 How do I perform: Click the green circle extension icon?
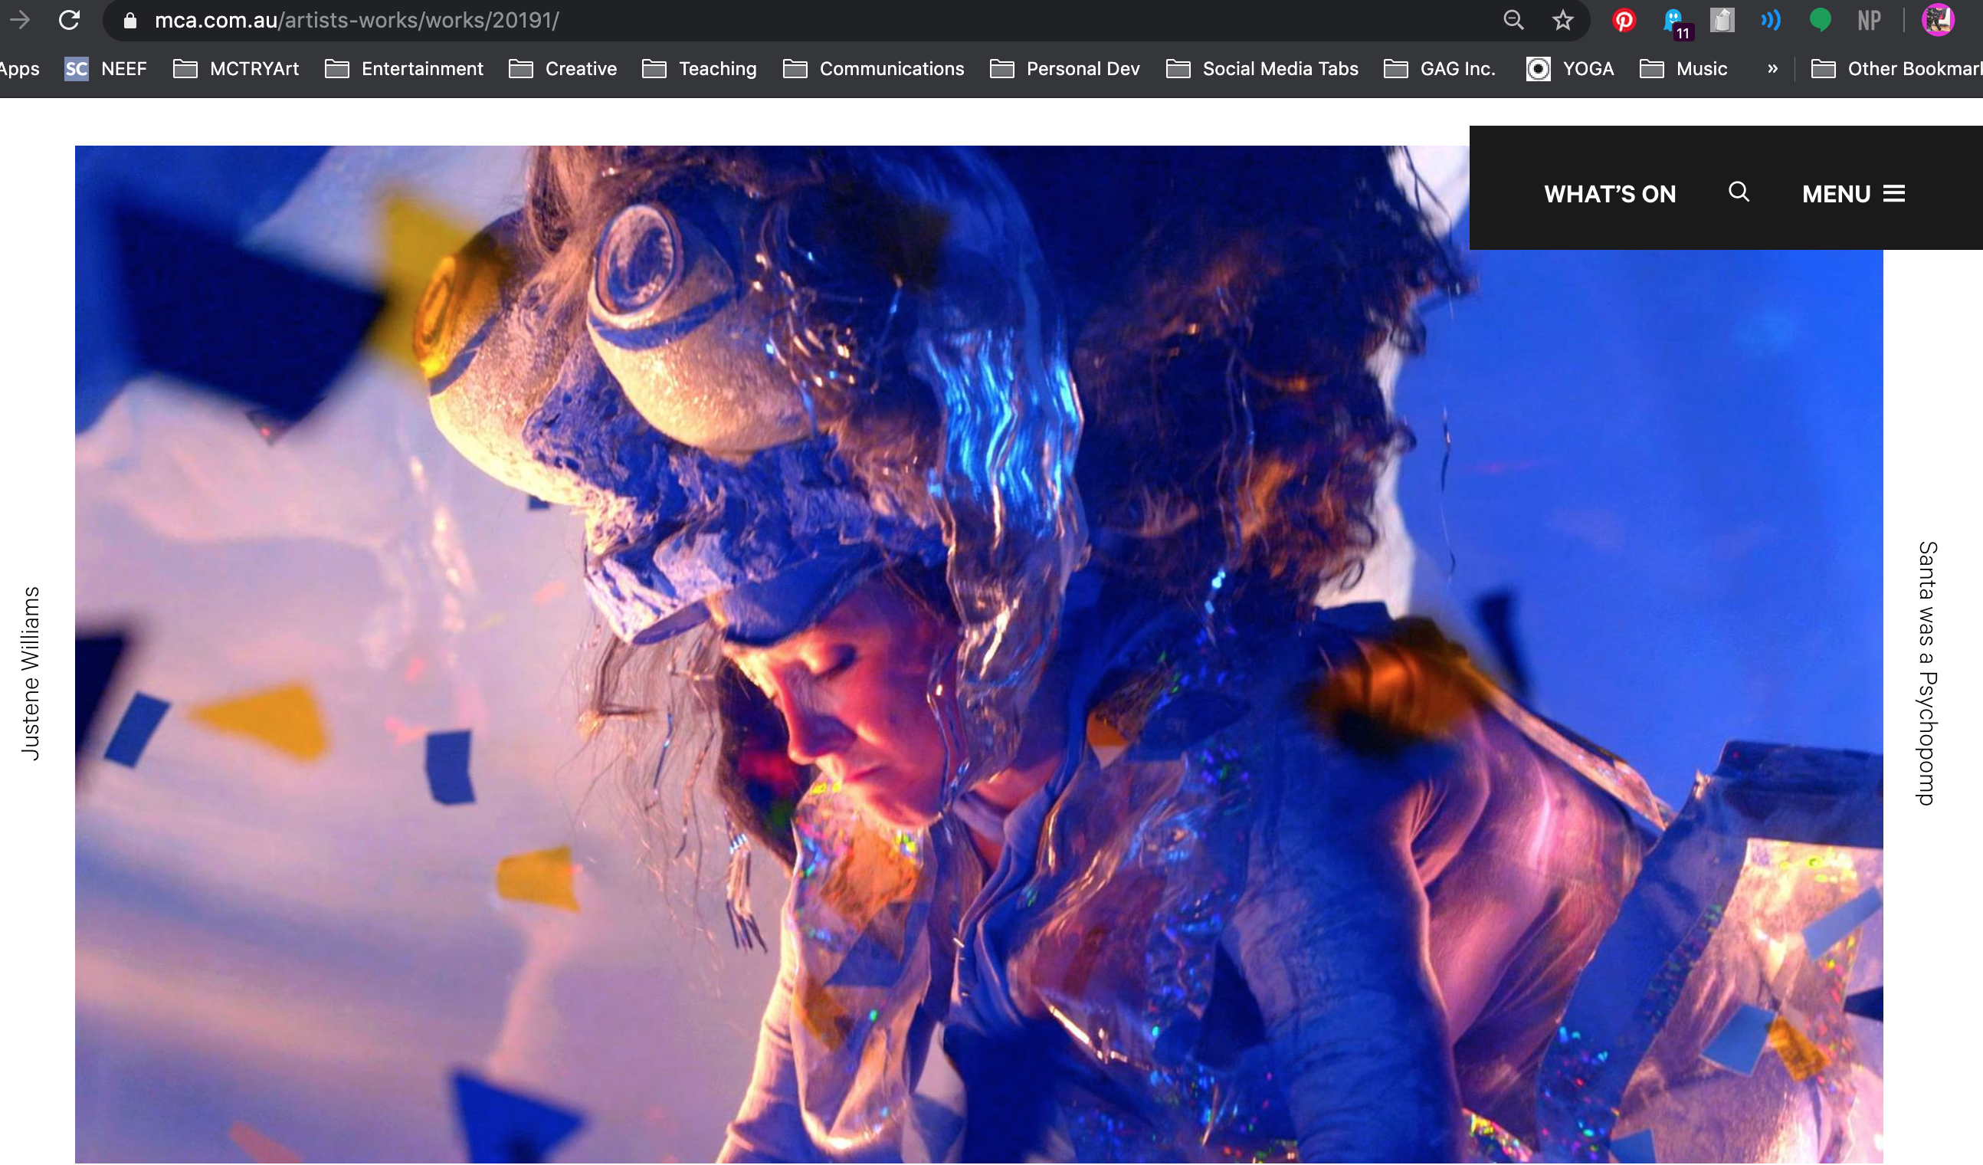[1820, 21]
